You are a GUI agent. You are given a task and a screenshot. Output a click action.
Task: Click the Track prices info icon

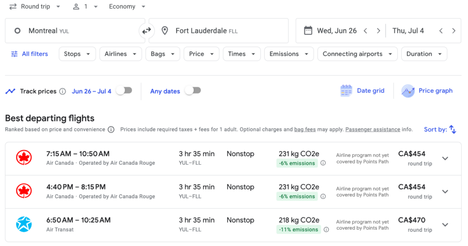click(x=63, y=91)
